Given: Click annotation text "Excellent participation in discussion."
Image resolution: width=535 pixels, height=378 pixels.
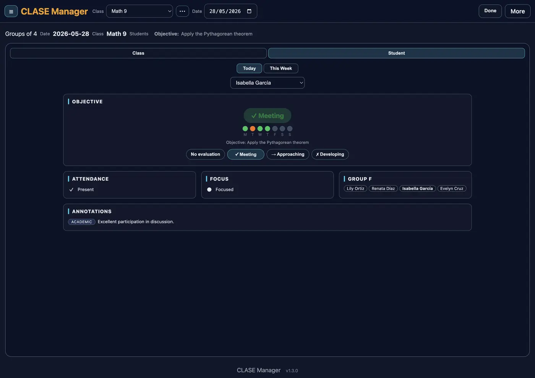Looking at the screenshot, I should 136,222.
